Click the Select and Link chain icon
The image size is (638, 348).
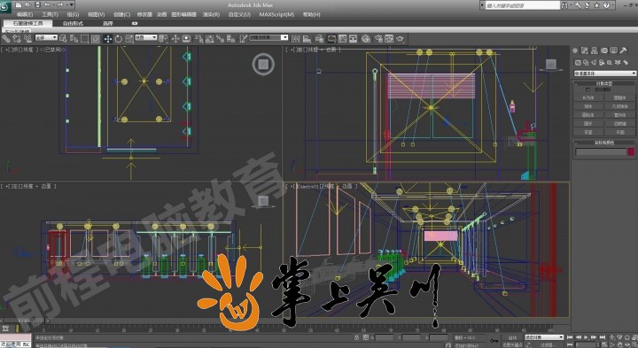pyautogui.click(x=6, y=39)
